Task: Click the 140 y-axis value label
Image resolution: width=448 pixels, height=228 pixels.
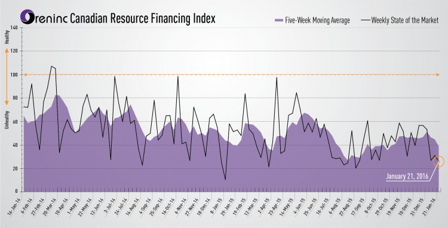Action: tap(14, 27)
